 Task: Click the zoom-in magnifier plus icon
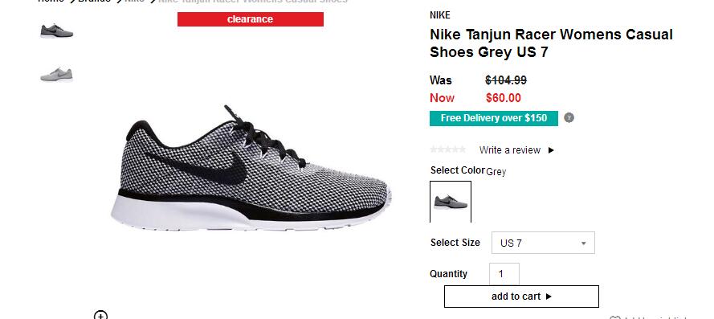(100, 315)
